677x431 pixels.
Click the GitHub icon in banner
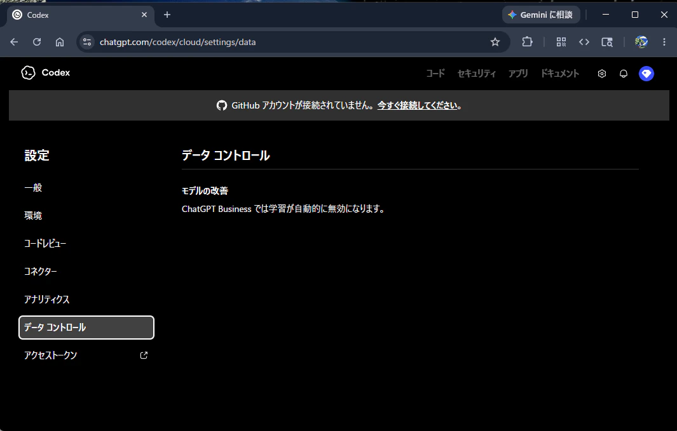click(221, 105)
